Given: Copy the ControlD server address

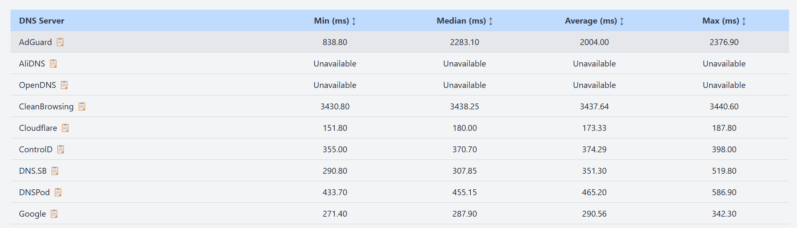Looking at the screenshot, I should point(61,149).
